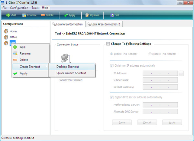The image size is (194, 141).
Task: Click the Save button
Action: click(122, 122)
